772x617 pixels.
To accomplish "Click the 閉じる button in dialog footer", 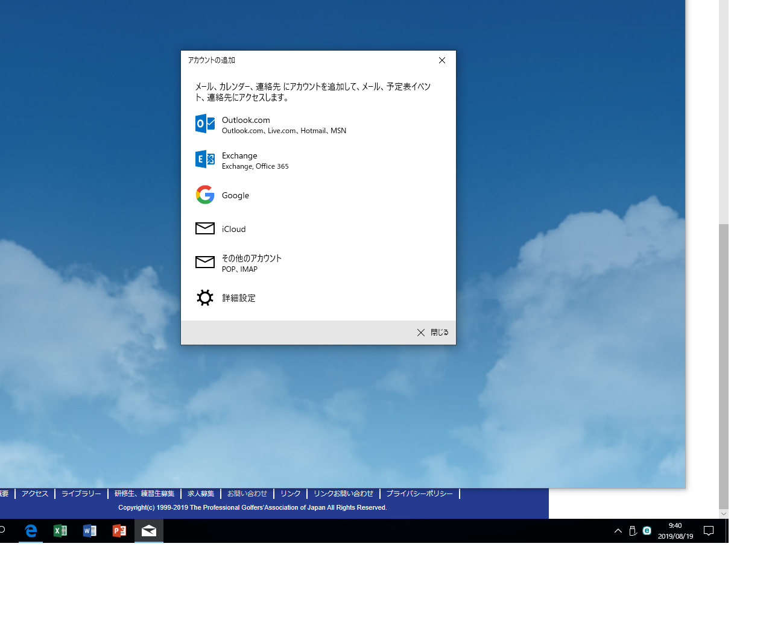I will [432, 333].
